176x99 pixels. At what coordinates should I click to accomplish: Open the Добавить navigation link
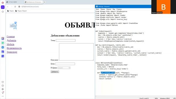point(11,40)
